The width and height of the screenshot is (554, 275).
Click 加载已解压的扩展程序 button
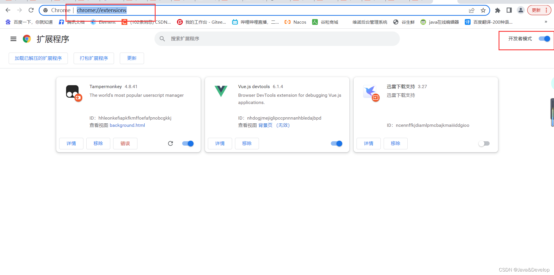tap(38, 58)
